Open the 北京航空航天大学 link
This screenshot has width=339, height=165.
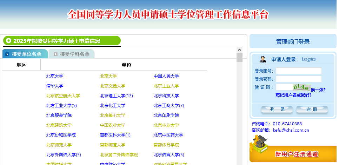click(63, 96)
